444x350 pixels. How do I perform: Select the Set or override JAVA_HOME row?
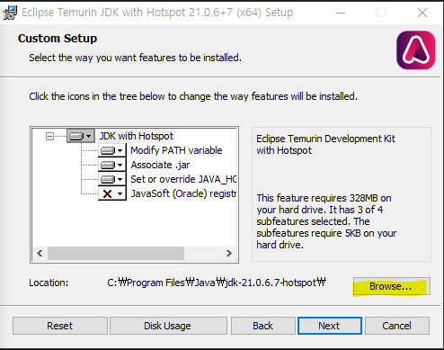pos(183,179)
